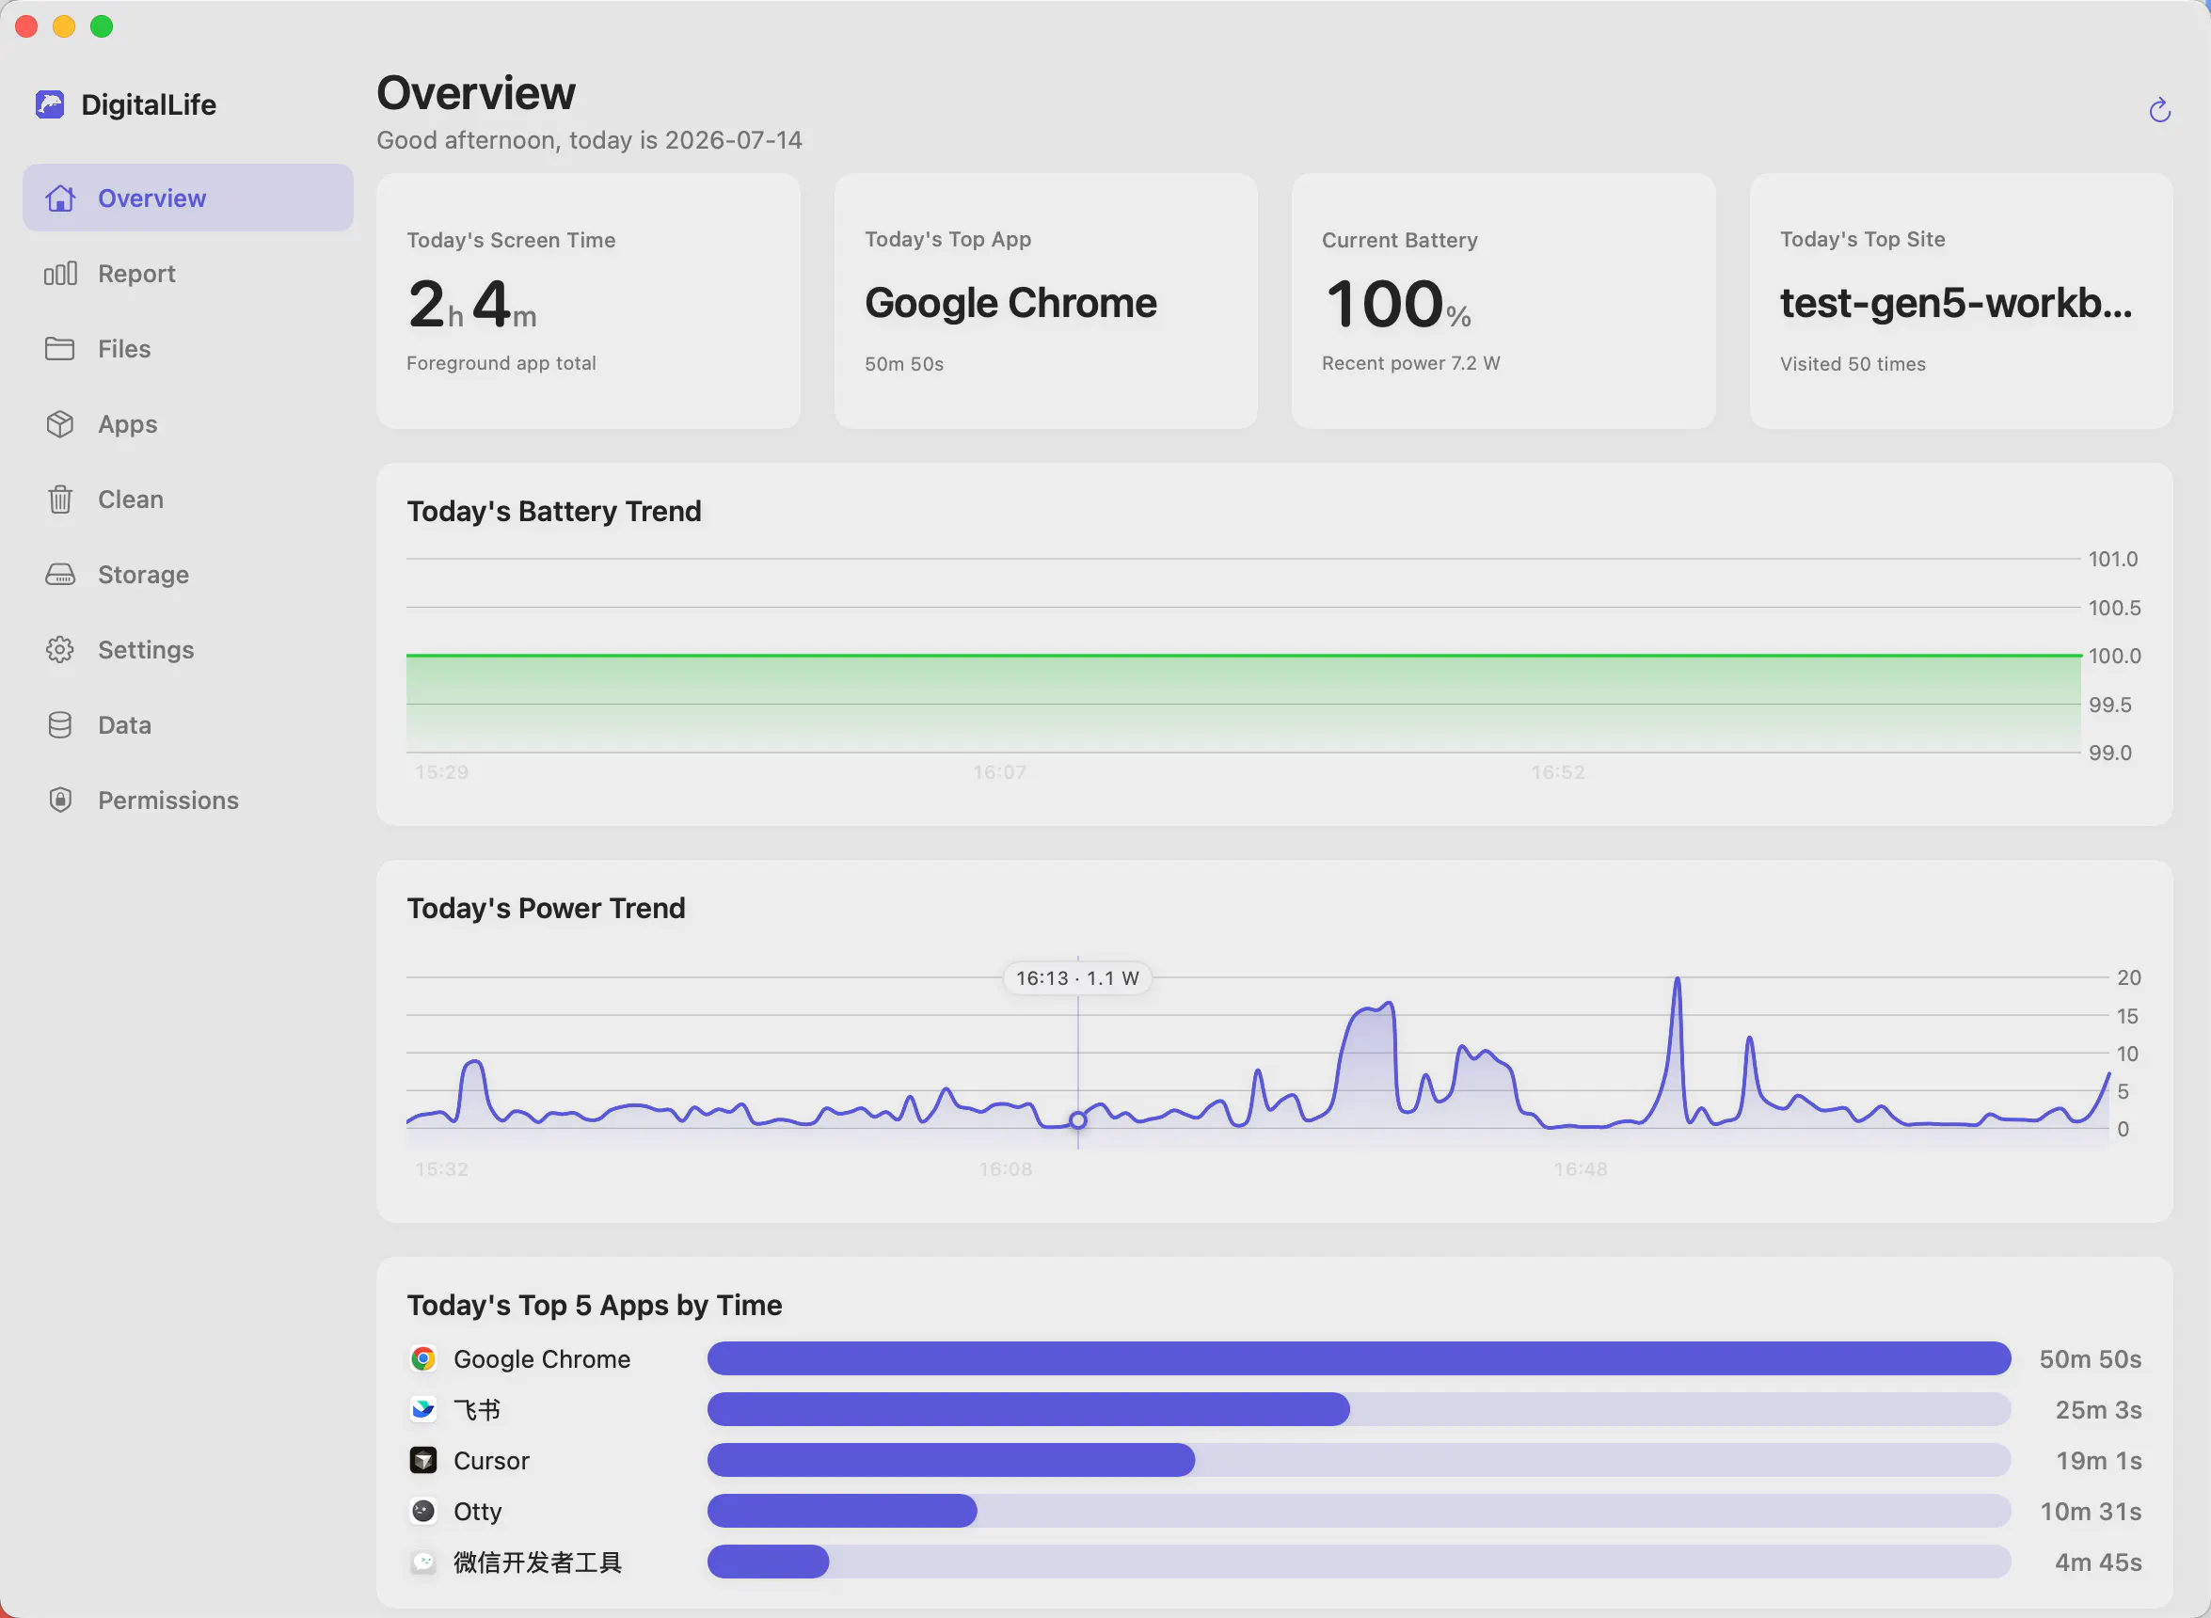
Task: Click the Apps cube icon
Action: [x=60, y=424]
